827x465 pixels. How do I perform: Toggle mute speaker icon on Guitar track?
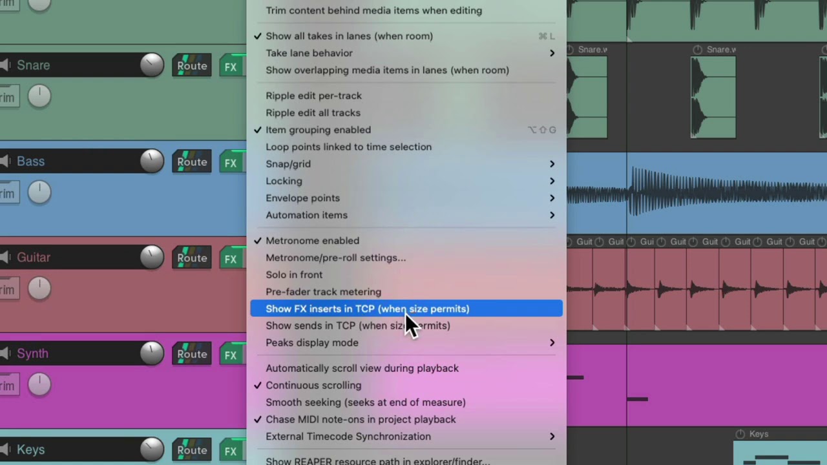pos(5,258)
